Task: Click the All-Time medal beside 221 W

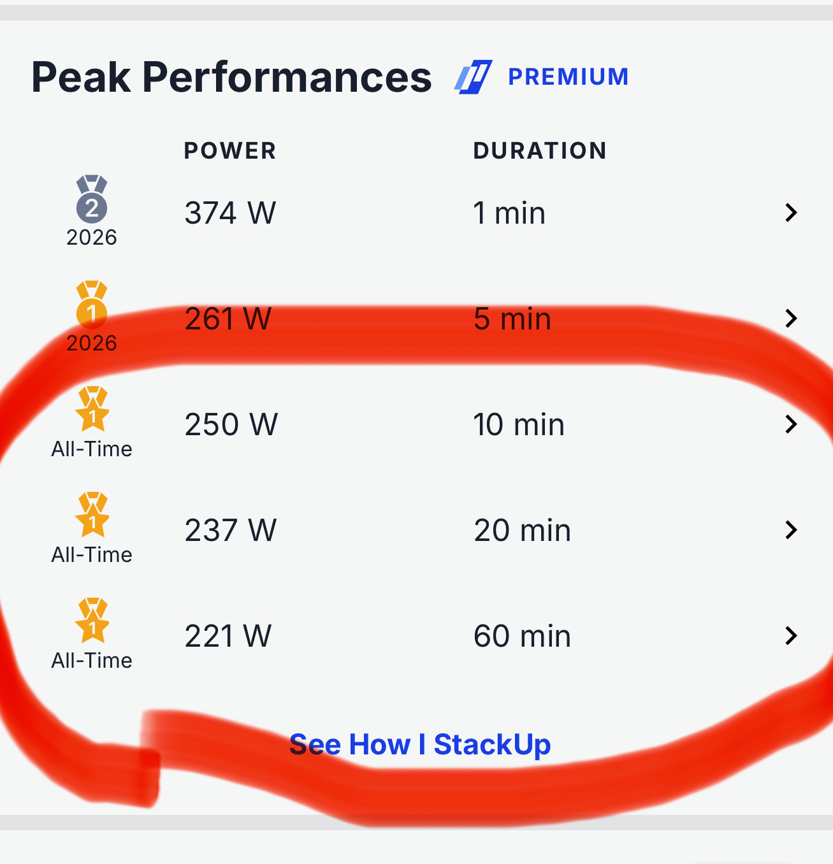Action: pyautogui.click(x=92, y=621)
